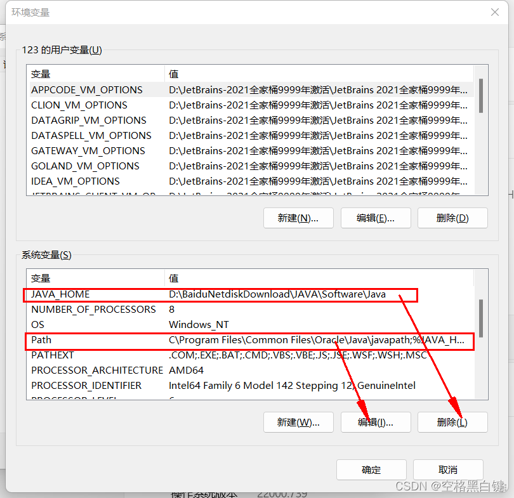Click the AMD64 value cell

tap(186, 370)
